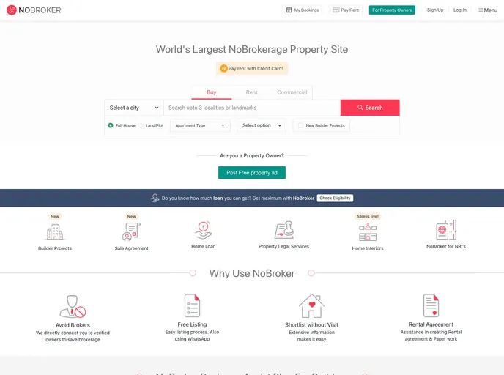Open the Sign Up link
This screenshot has width=504, height=375.
click(435, 10)
